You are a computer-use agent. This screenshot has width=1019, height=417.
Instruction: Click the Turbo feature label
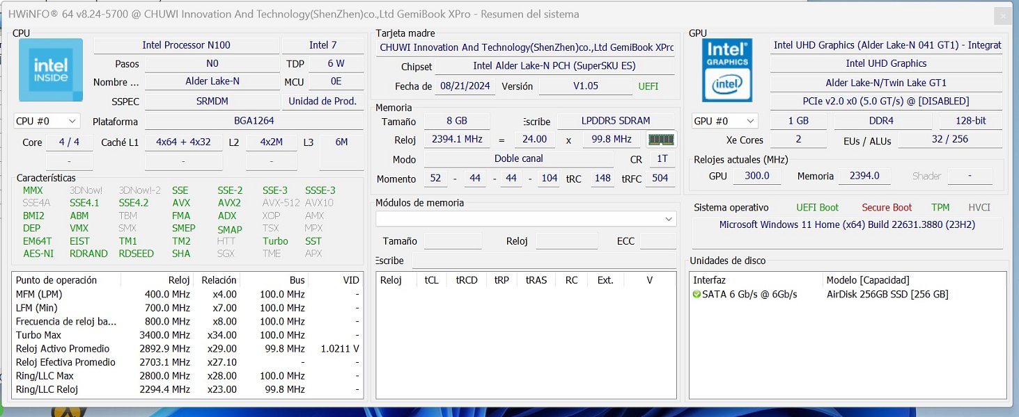pyautogui.click(x=275, y=241)
